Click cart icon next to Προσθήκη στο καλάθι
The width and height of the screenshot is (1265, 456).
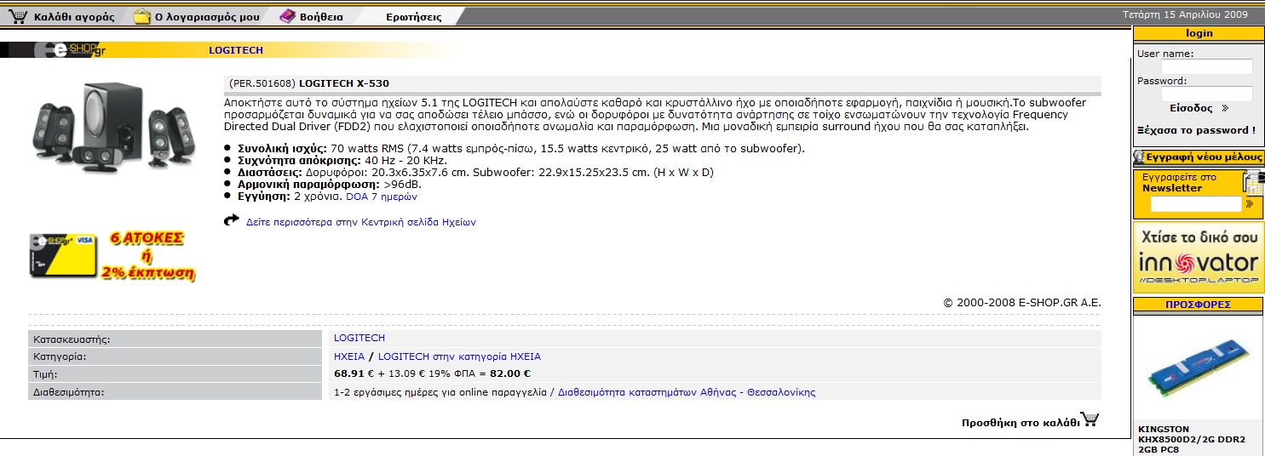point(1091,419)
